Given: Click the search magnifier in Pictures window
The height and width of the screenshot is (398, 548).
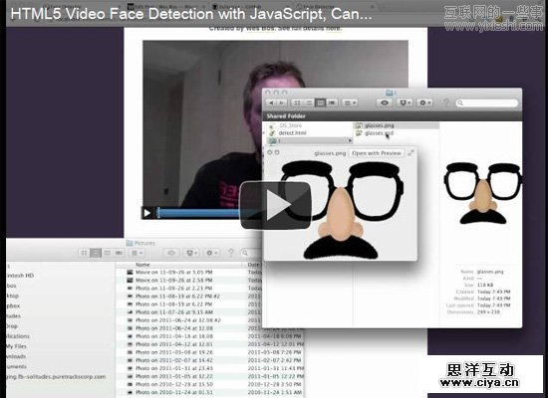Looking at the screenshot, I should [245, 253].
